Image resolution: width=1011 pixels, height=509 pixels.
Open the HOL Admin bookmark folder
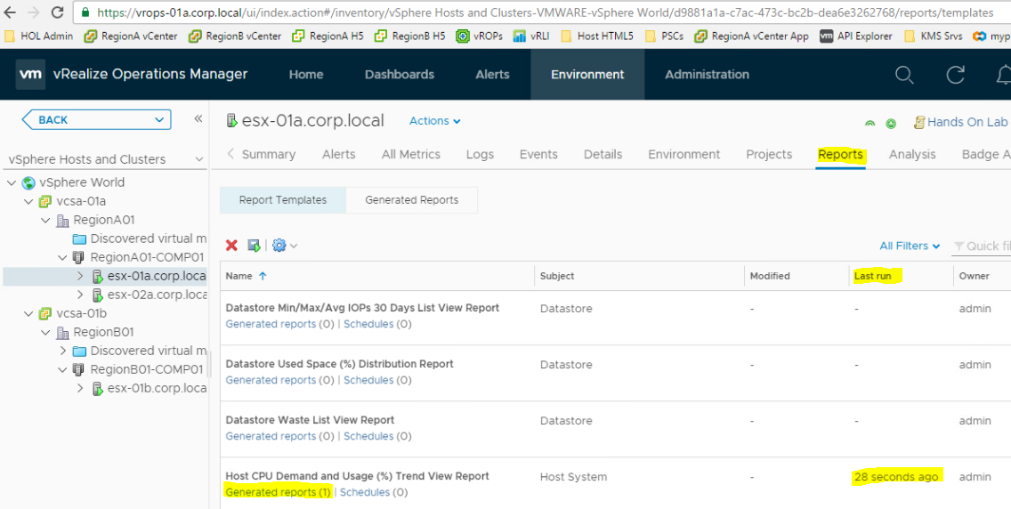38,36
